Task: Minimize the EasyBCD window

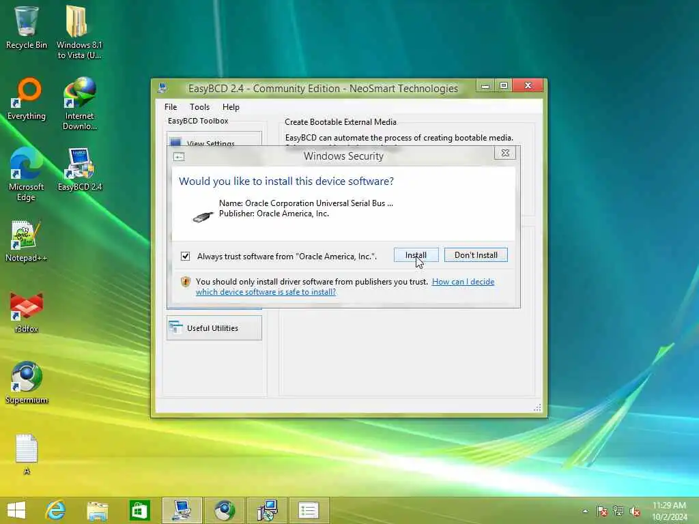Action: coord(485,85)
